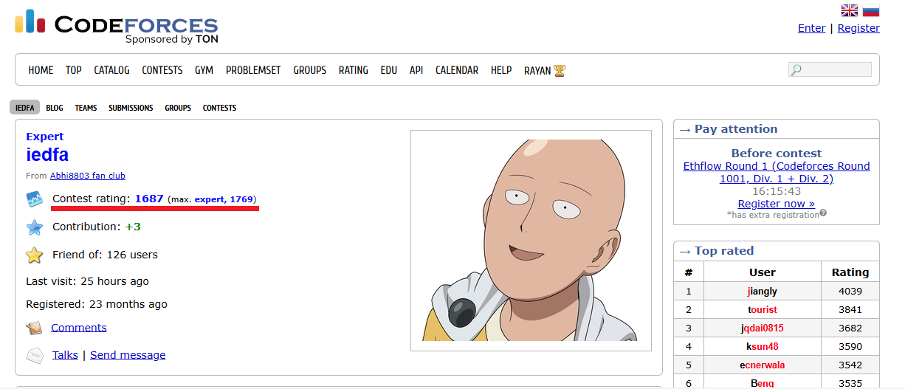Open the Comments link

coord(79,328)
